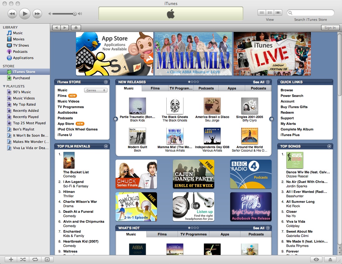Viewport: 342px width, 264px height.
Task: Click the Play button
Action: (25, 14)
